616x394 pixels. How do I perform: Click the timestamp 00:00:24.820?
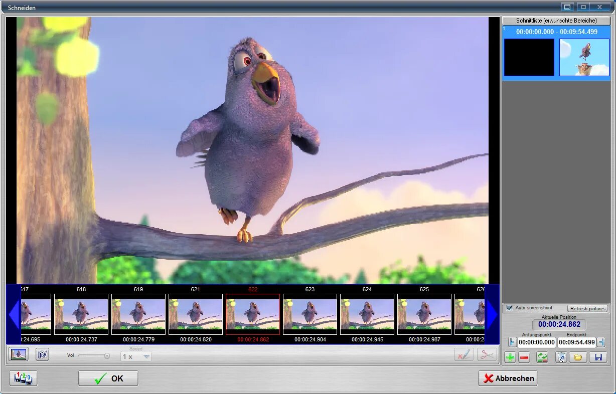196,339
